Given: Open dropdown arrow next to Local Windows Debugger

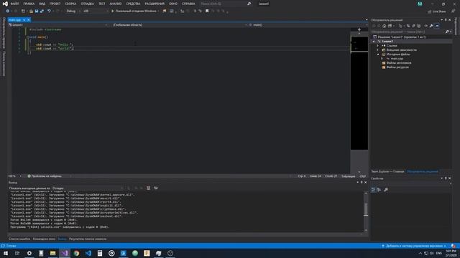Looking at the screenshot, I should click(x=158, y=11).
